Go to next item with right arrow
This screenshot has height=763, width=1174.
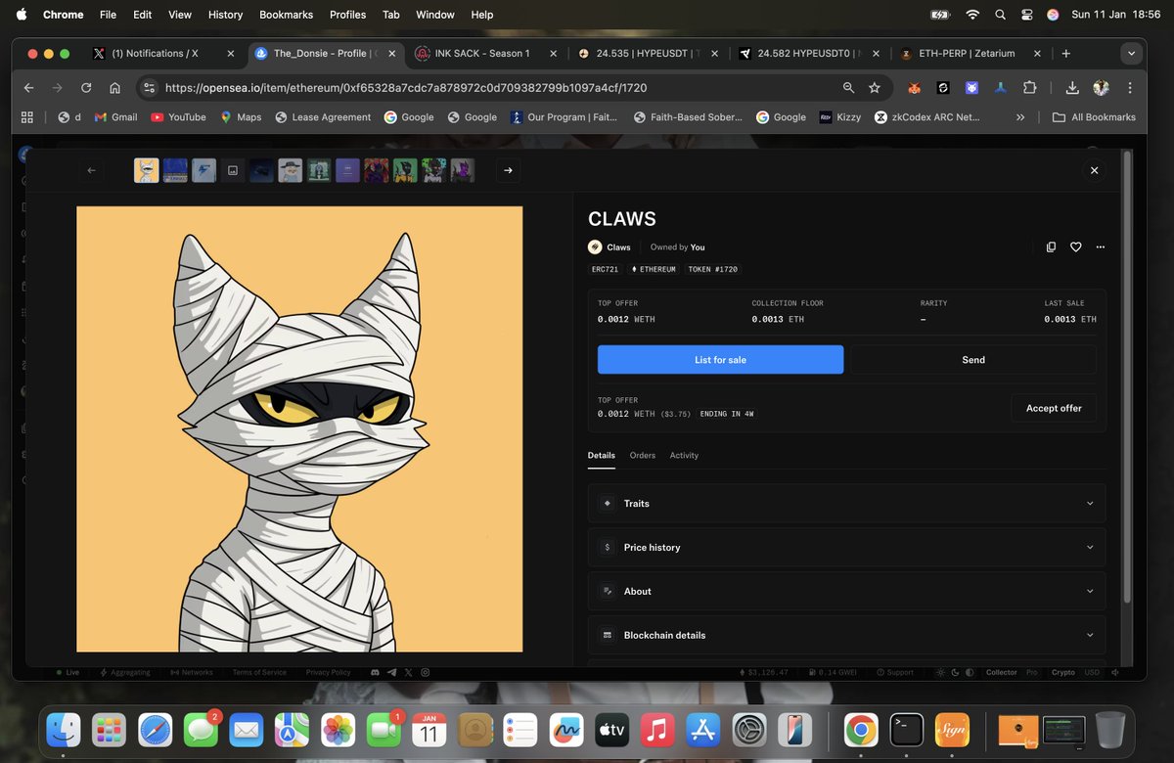click(508, 170)
